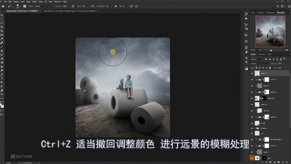Click foreground color swatch in toolbar
The width and height of the screenshot is (291, 164).
coord(1,105)
